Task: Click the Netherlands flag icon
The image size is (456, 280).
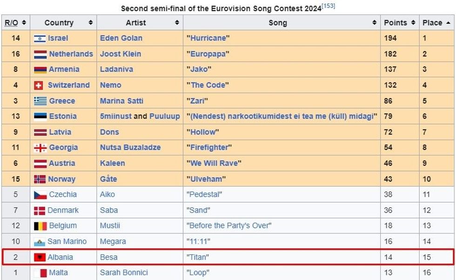Action: click(40, 54)
